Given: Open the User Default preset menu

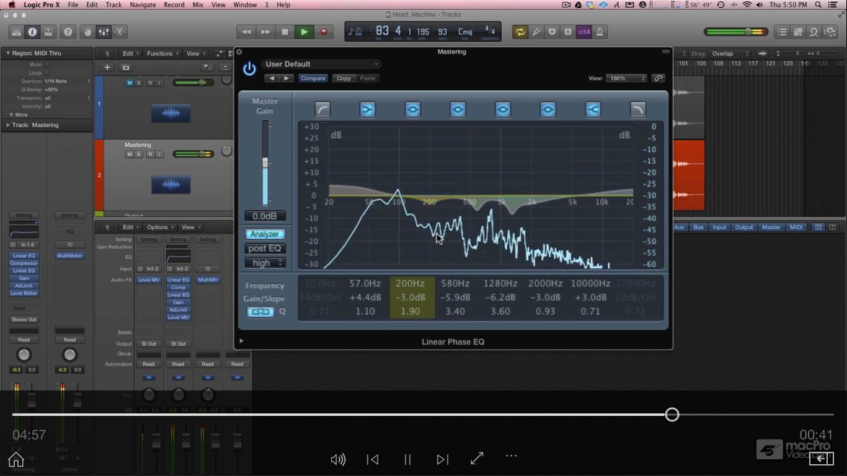Looking at the screenshot, I should coord(322,64).
